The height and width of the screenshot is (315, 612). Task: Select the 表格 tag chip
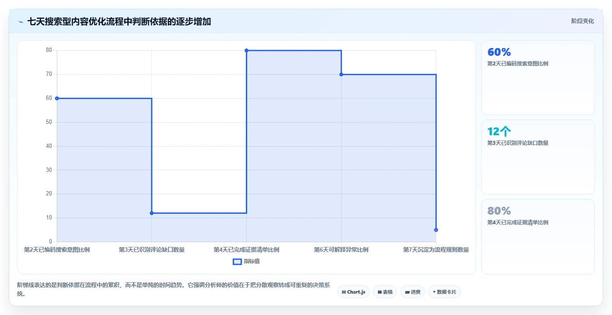tap(385, 292)
